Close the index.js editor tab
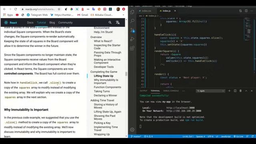 (175, 11)
